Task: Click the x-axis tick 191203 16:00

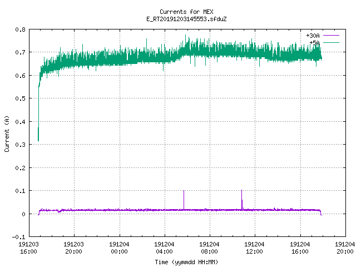Action: coord(28,248)
